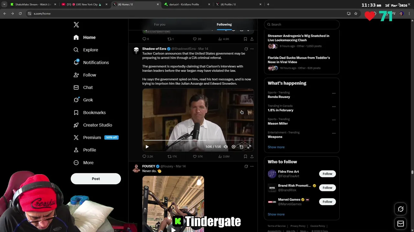Open Bookmarks in the sidebar
This screenshot has height=232, width=414.
pos(90,112)
